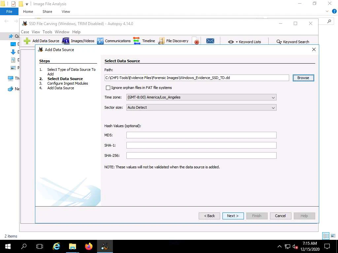Click the MD5 hash input field

tap(201, 135)
